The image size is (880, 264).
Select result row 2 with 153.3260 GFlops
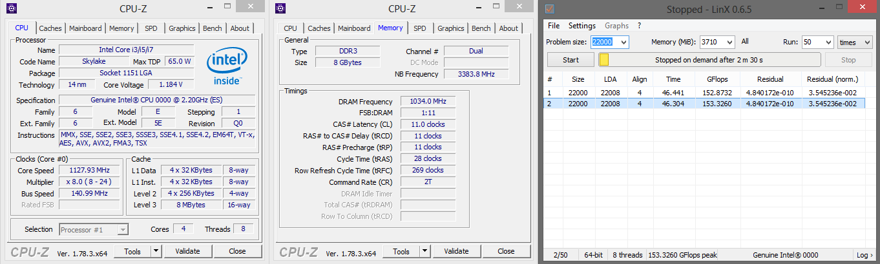pos(705,104)
